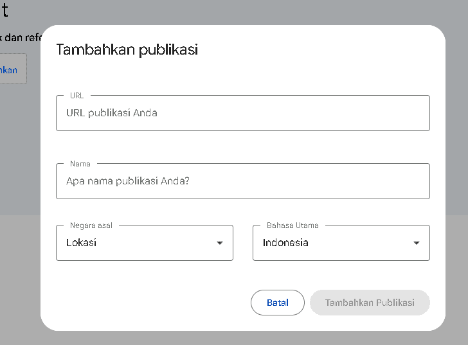Image resolution: width=468 pixels, height=345 pixels.
Task: Select the Lokasi placeholder text
Action: click(x=81, y=243)
